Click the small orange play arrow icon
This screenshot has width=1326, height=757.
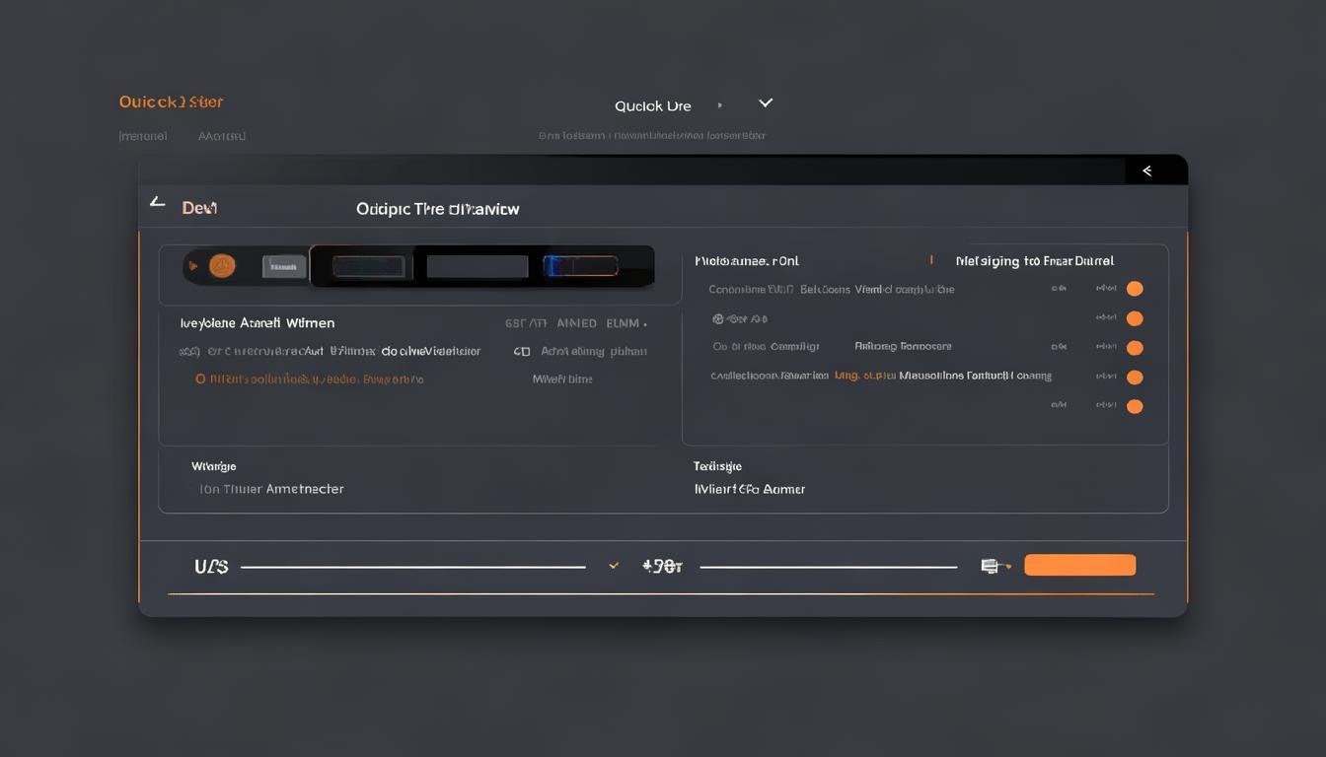[192, 265]
